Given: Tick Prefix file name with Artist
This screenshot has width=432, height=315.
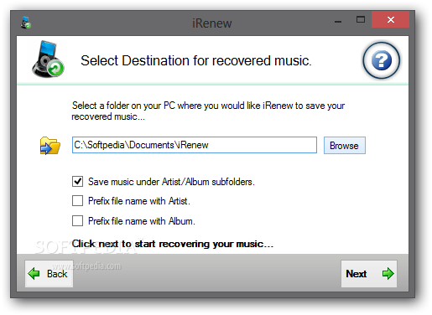Looking at the screenshot, I should pyautogui.click(x=77, y=201).
